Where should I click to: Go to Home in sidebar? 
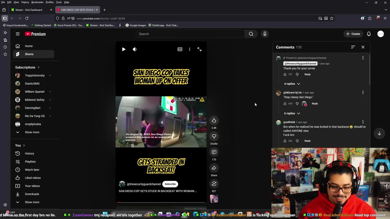[34, 46]
